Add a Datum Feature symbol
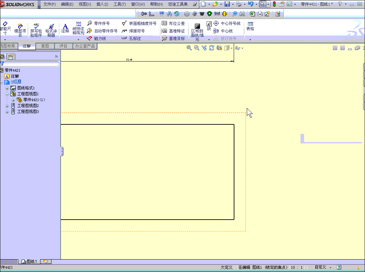Image resolution: width=365 pixels, height=272 pixels. (173, 31)
